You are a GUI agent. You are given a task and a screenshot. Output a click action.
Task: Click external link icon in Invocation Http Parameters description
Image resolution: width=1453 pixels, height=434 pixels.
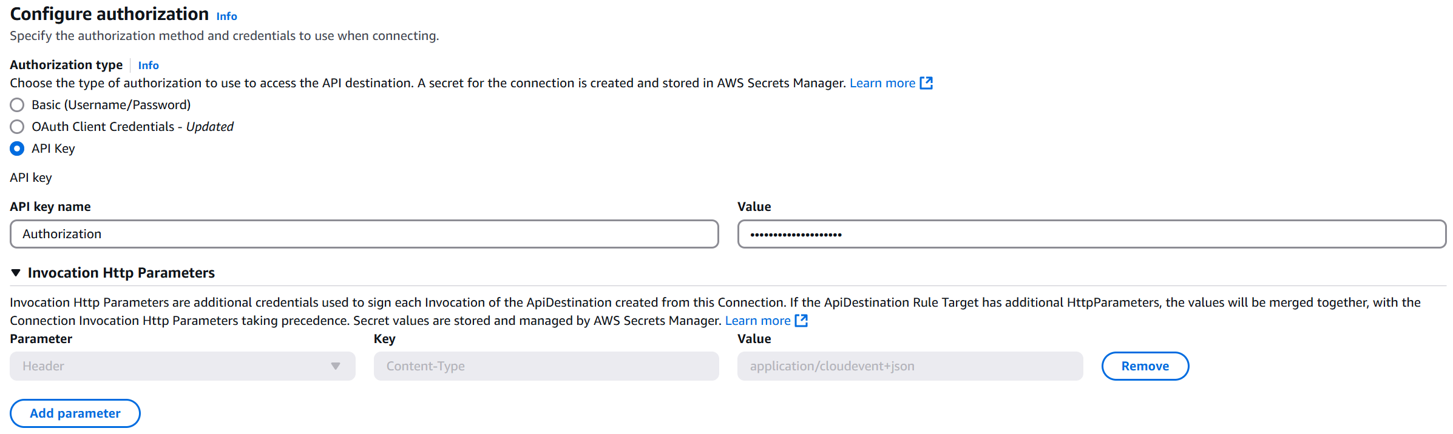[x=801, y=321]
